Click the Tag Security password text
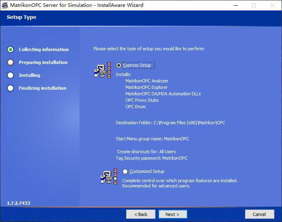Viewport: 282px width, 222px height. click(151, 158)
